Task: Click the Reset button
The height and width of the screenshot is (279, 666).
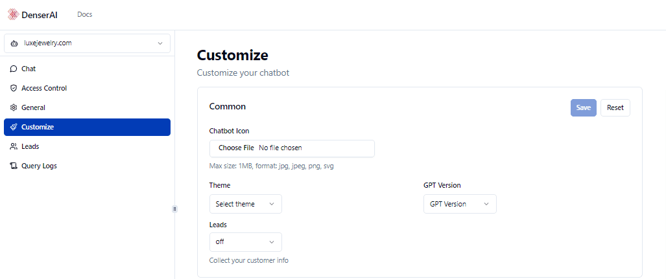Action: [615, 107]
